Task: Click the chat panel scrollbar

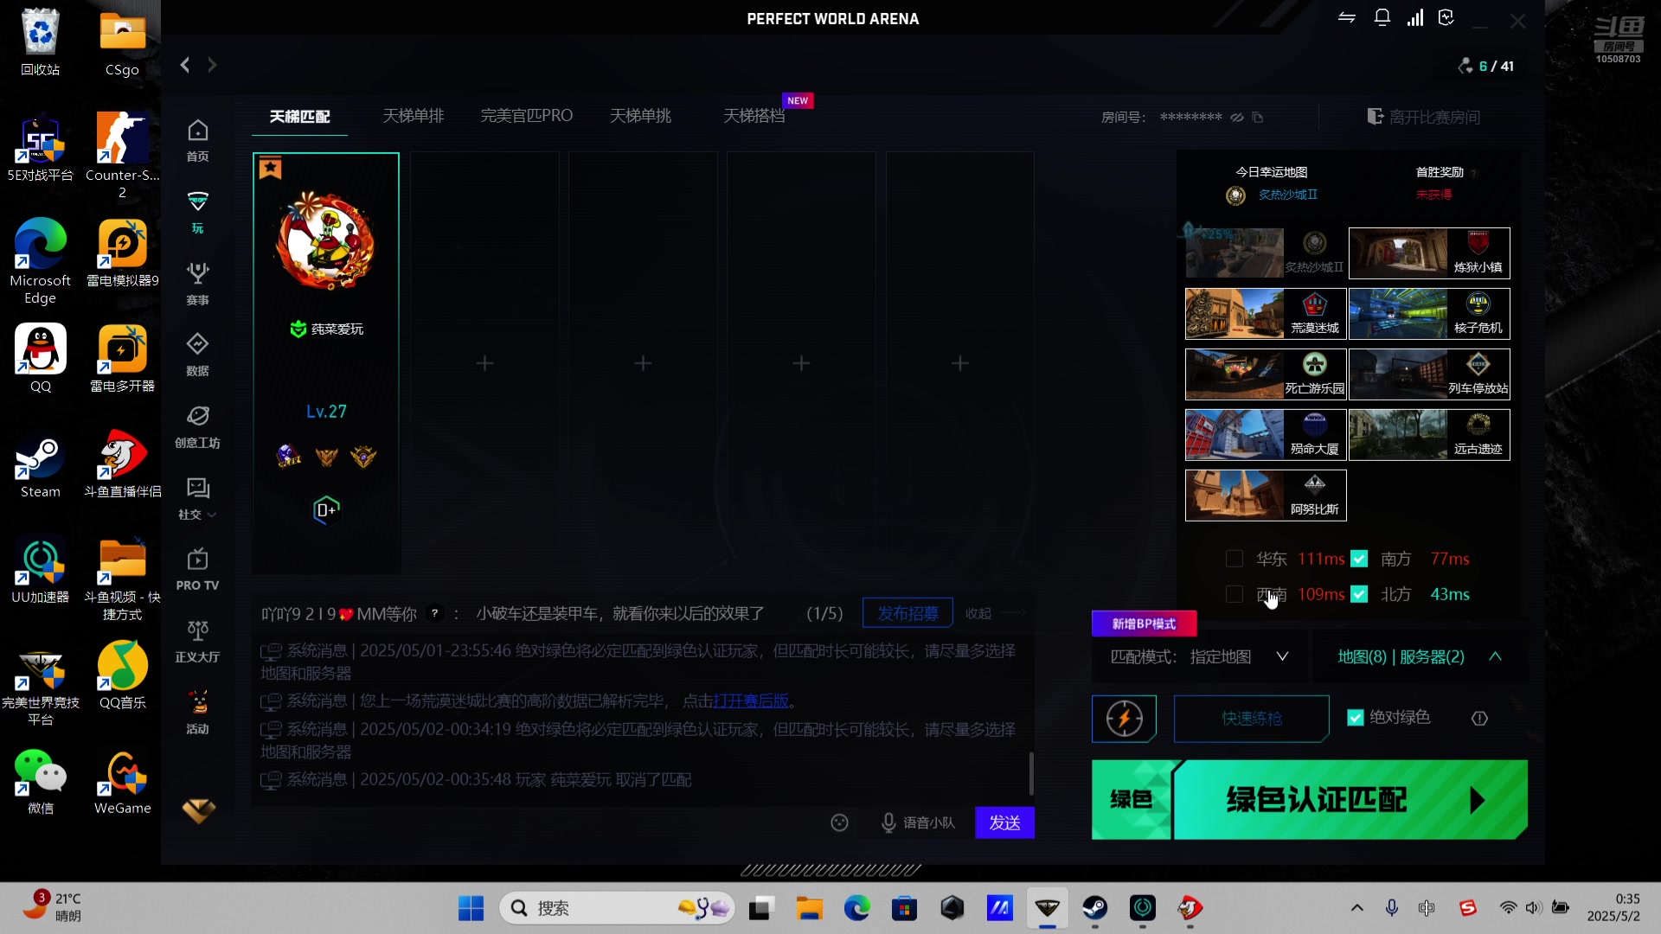Action: click(1030, 773)
